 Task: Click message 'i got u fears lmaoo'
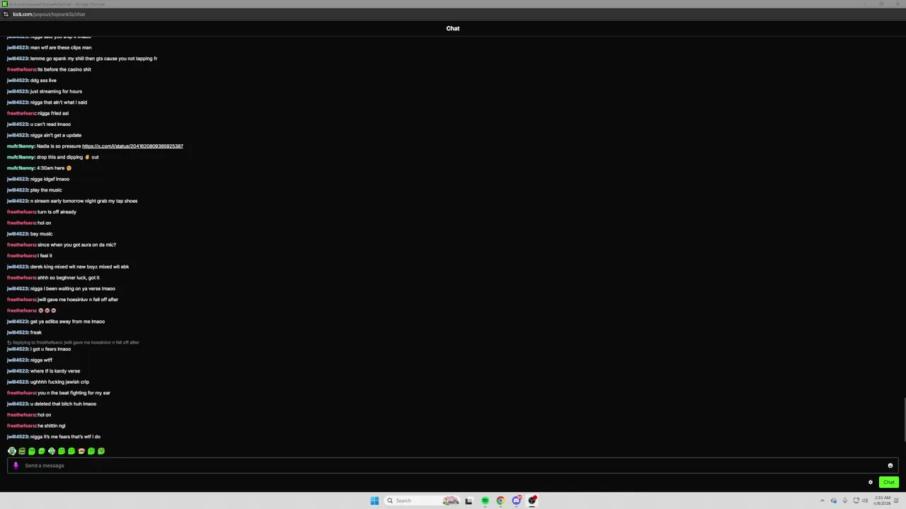click(x=50, y=349)
